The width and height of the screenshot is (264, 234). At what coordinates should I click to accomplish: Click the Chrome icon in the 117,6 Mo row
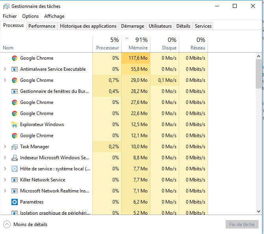point(15,58)
